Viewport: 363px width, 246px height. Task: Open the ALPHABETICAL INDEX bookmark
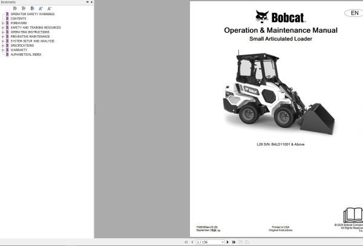point(25,55)
